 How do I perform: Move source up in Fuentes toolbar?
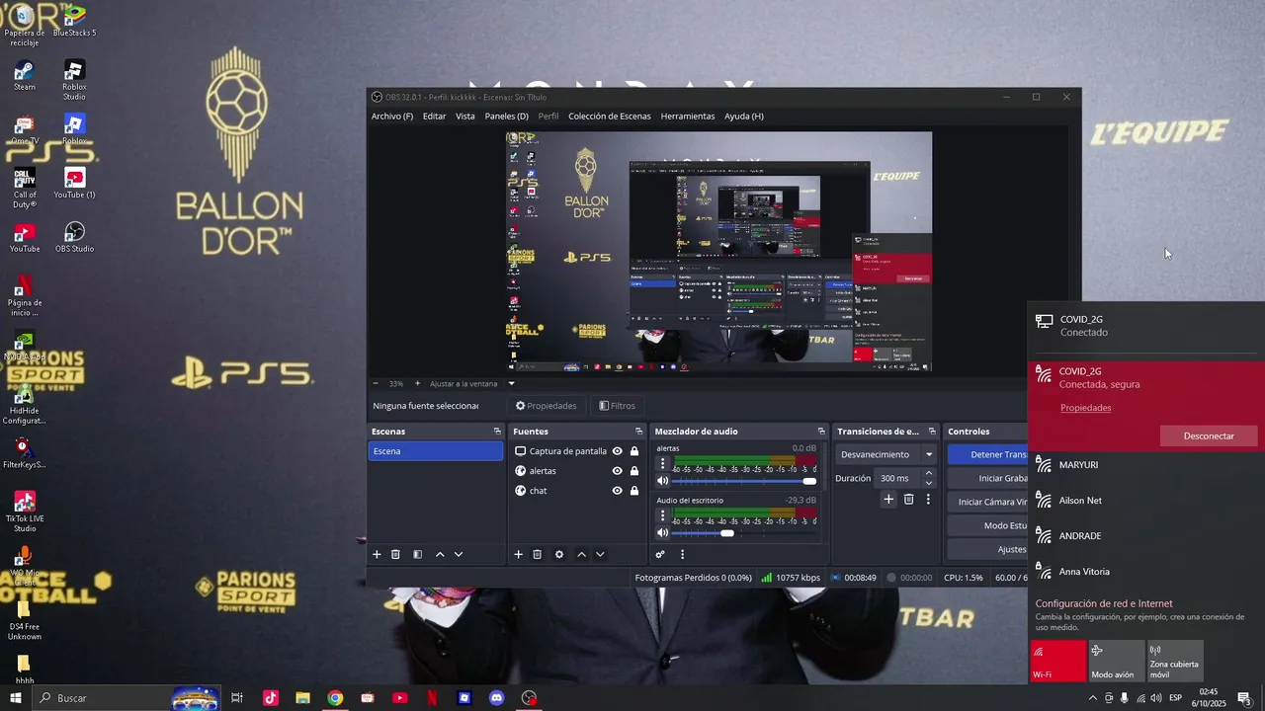(x=581, y=555)
